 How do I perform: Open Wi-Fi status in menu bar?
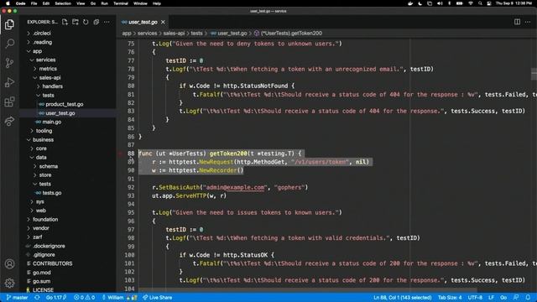click(471, 3)
